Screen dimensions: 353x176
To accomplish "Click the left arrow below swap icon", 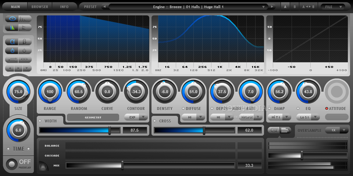I will [10, 68].
